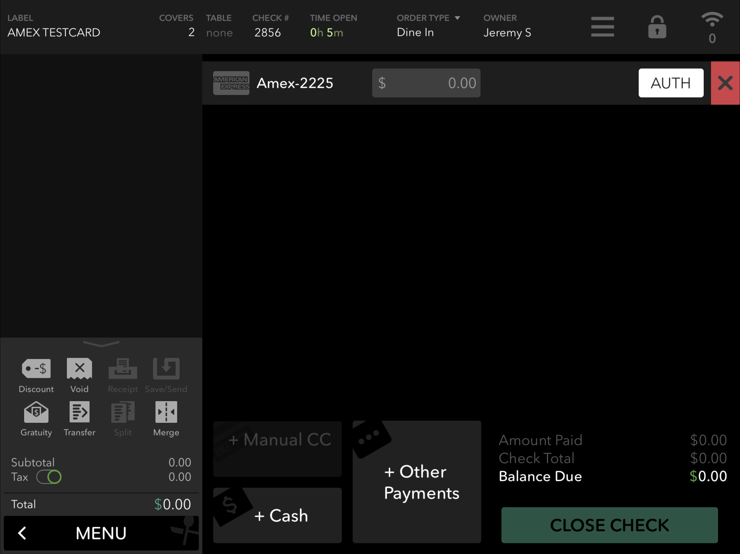The height and width of the screenshot is (554, 740).
Task: Open the hamburger menu icon
Action: tap(602, 27)
